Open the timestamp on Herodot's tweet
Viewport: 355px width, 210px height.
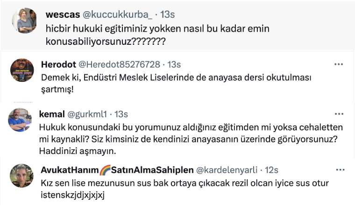tap(174, 64)
